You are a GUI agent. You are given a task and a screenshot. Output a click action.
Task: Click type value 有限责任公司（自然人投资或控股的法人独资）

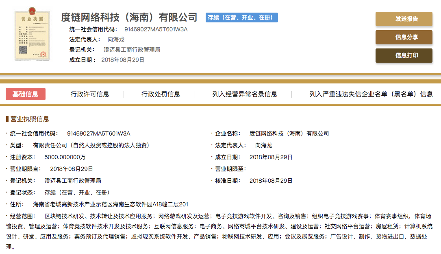coord(91,145)
